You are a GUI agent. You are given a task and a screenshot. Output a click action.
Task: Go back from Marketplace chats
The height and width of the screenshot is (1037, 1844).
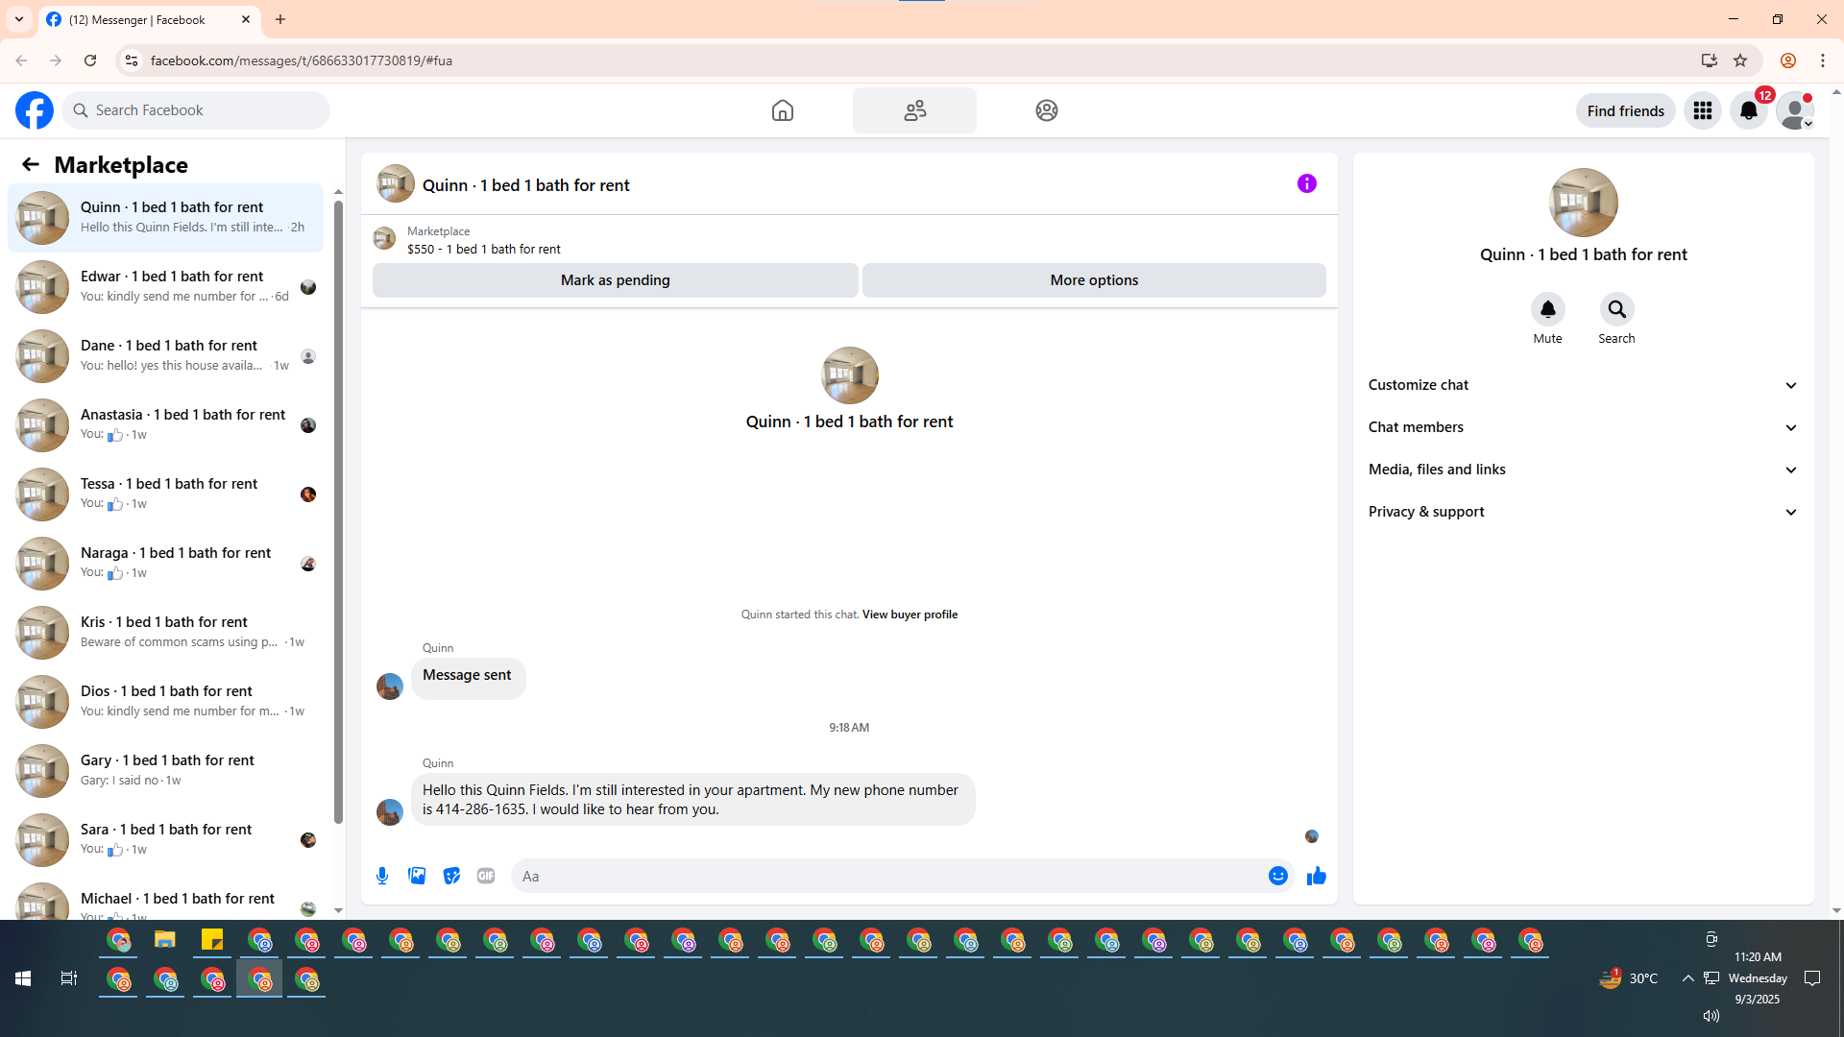[x=31, y=164]
